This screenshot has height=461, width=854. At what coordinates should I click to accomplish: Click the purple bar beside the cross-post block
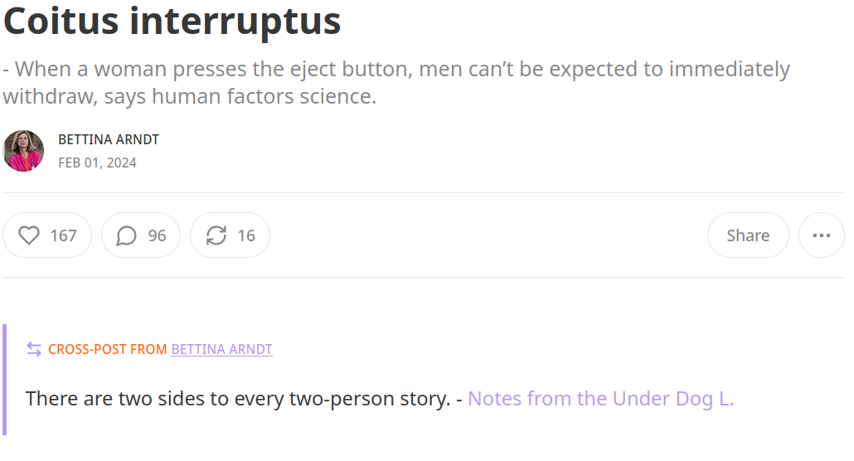click(x=5, y=380)
